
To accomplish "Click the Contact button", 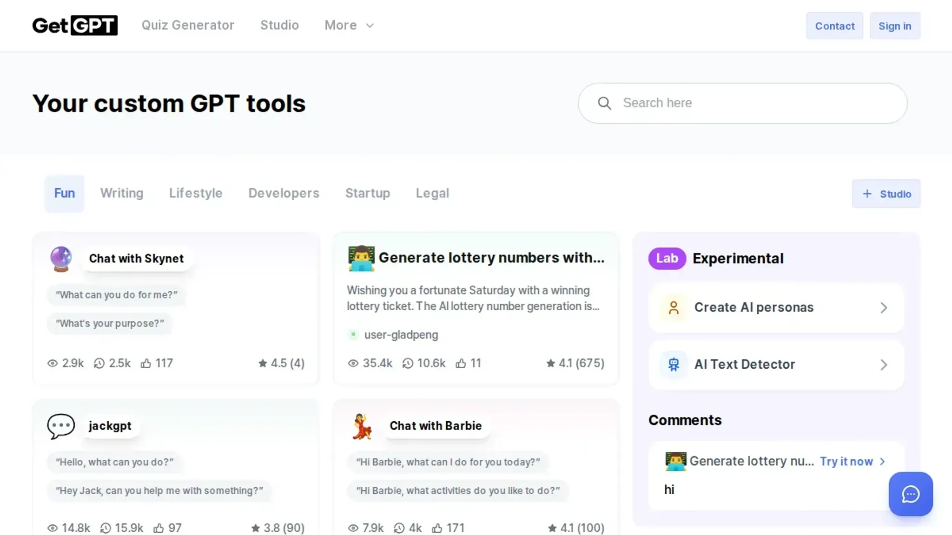I will 834,26.
